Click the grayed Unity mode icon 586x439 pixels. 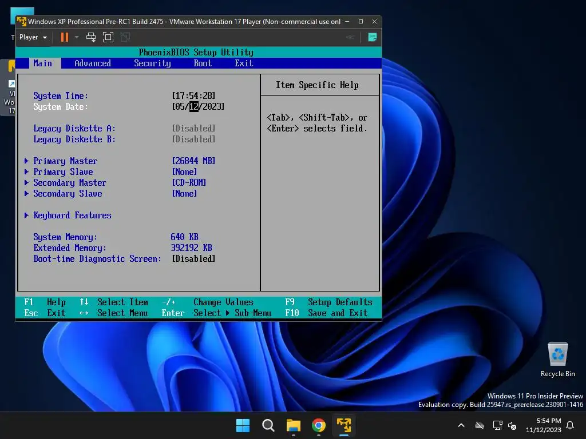[x=125, y=37]
